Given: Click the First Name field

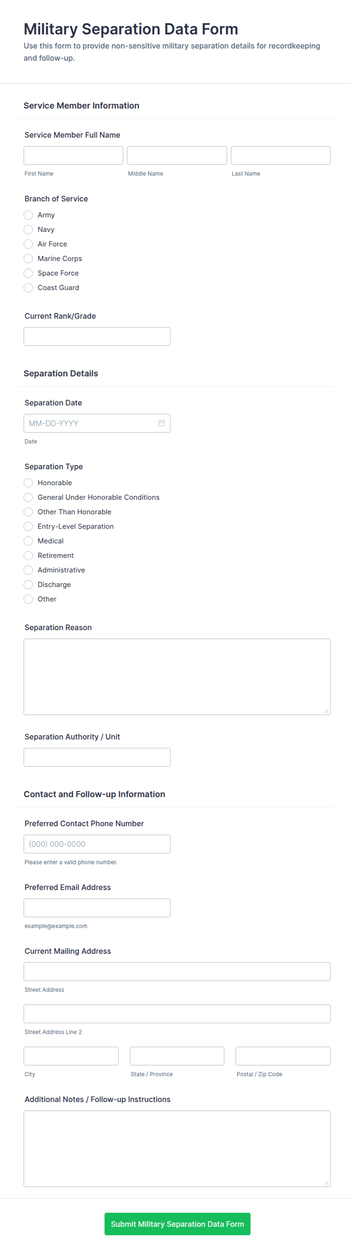Looking at the screenshot, I should click(73, 155).
